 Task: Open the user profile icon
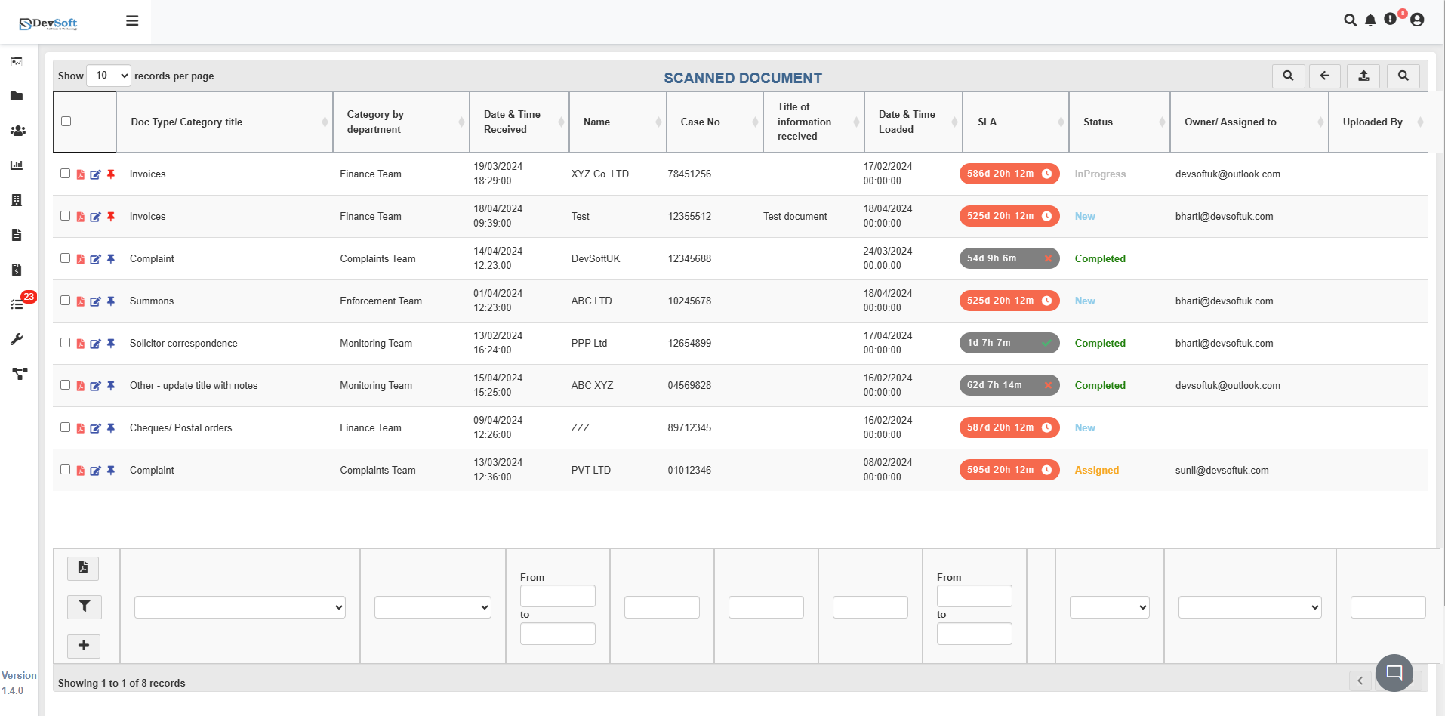click(1417, 20)
